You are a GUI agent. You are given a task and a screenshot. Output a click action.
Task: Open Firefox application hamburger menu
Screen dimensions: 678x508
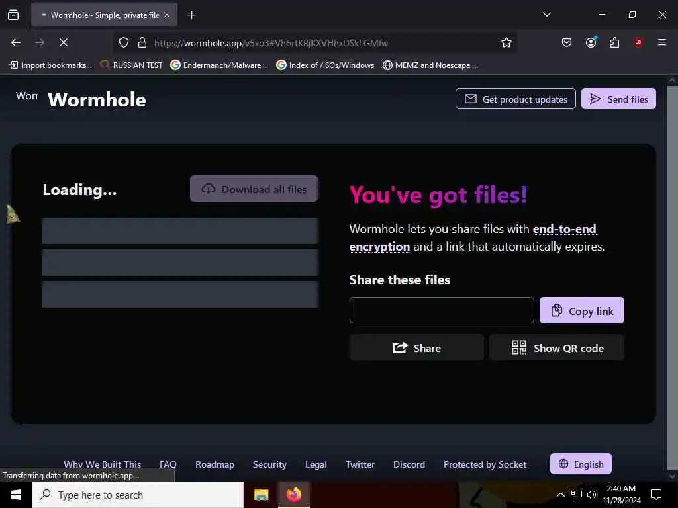coord(661,42)
